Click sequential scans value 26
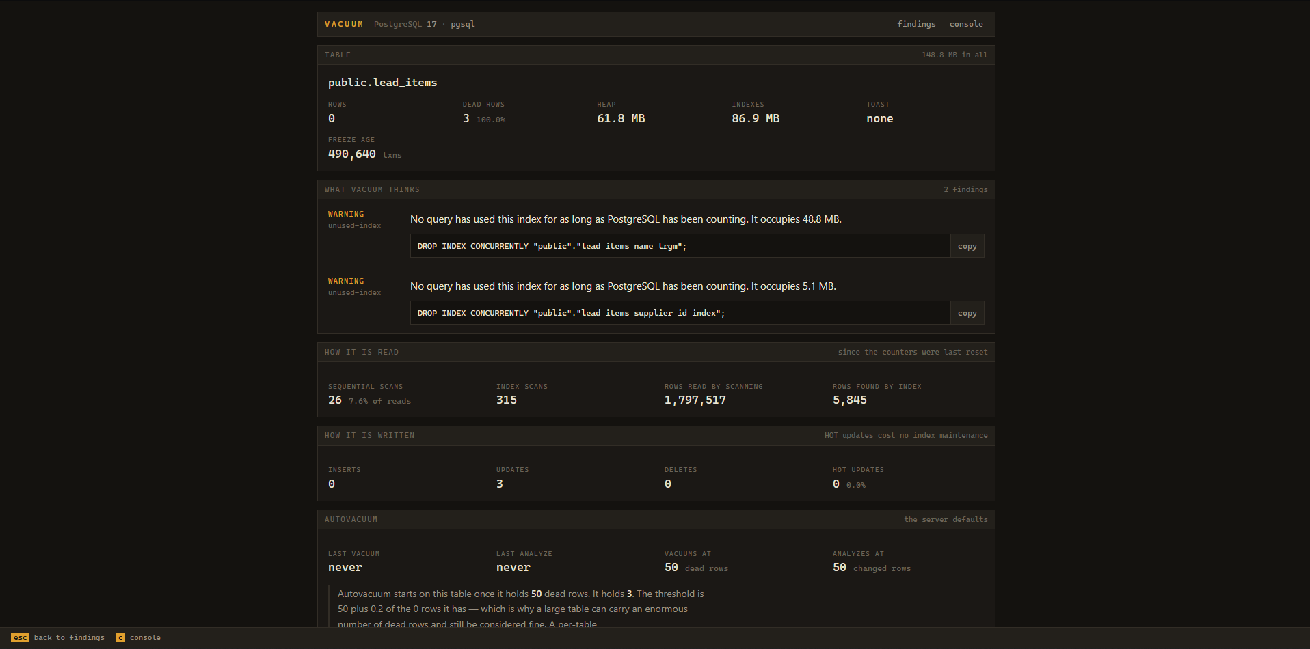Viewport: 1310px width, 649px height. point(335,400)
